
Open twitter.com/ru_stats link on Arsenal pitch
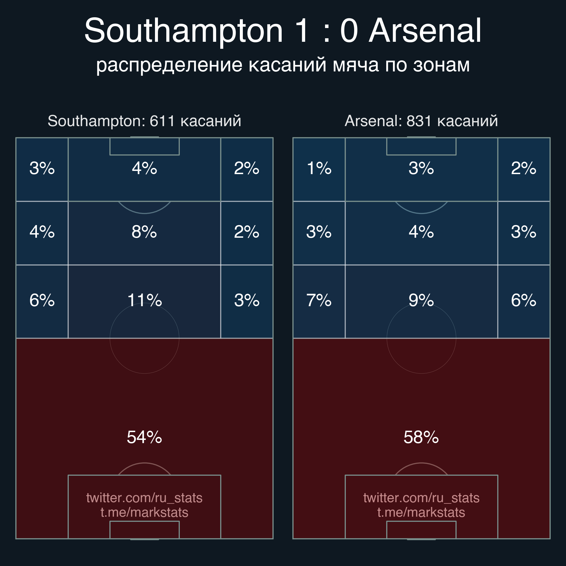[421, 498]
